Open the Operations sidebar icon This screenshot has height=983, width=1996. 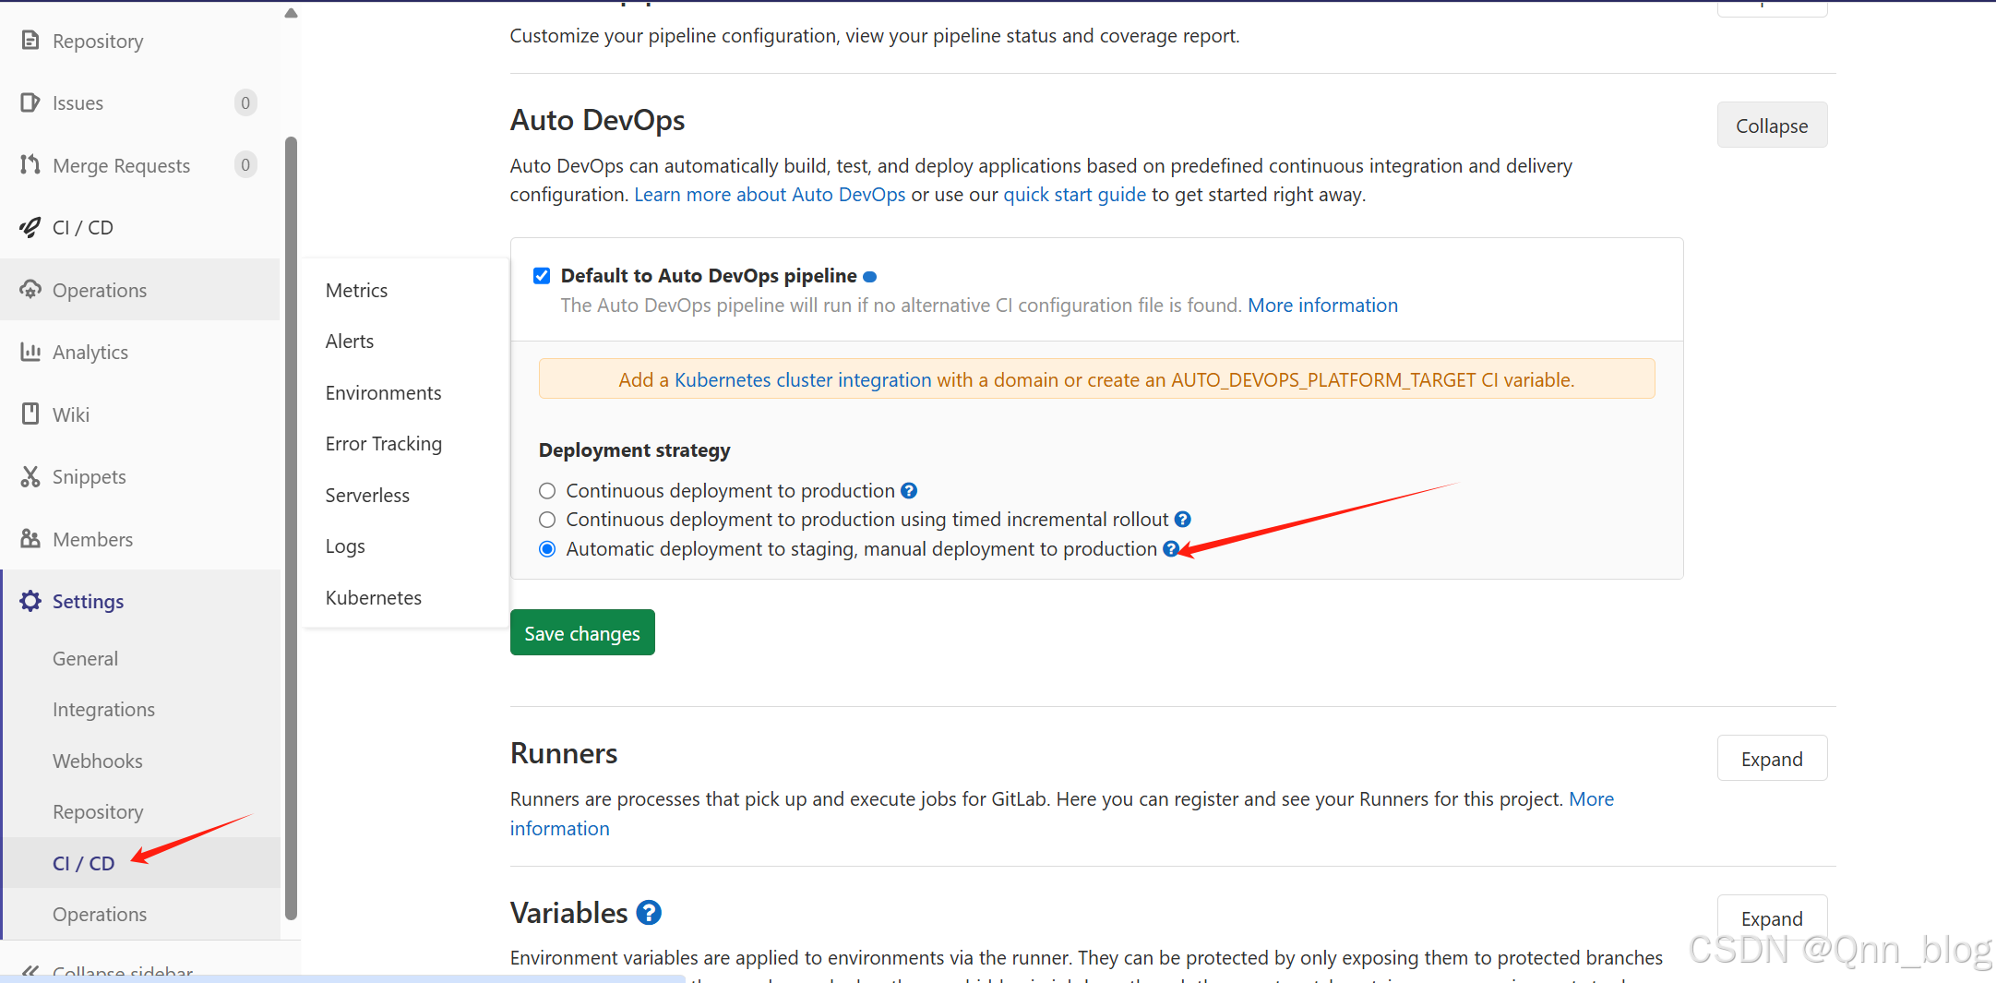(x=30, y=289)
